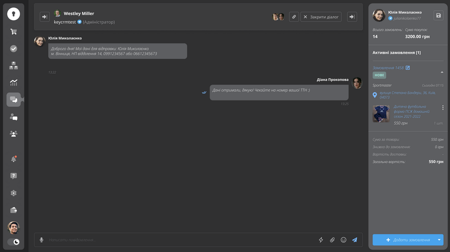450x252 pixels.
Task: Open quick replies lightning bolt icon
Action: (321, 240)
